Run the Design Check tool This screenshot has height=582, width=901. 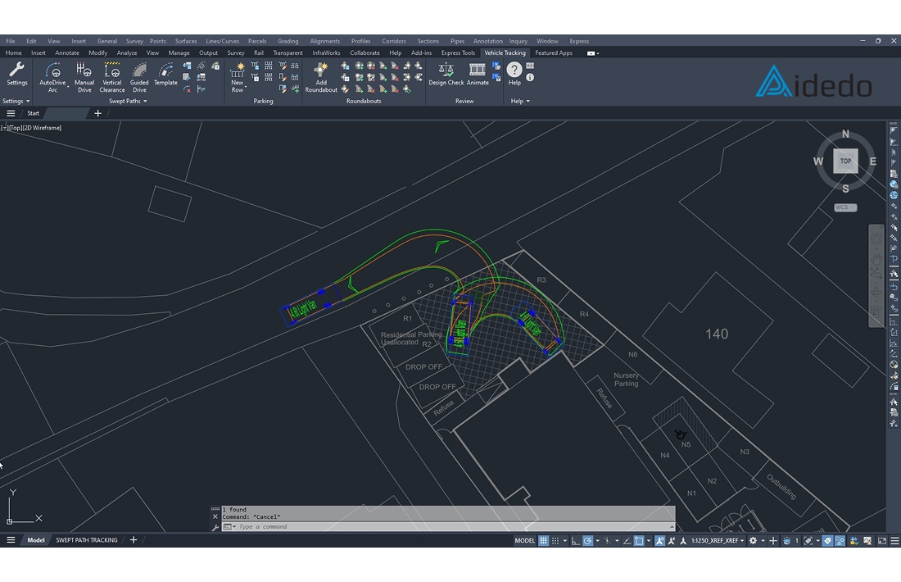(446, 75)
